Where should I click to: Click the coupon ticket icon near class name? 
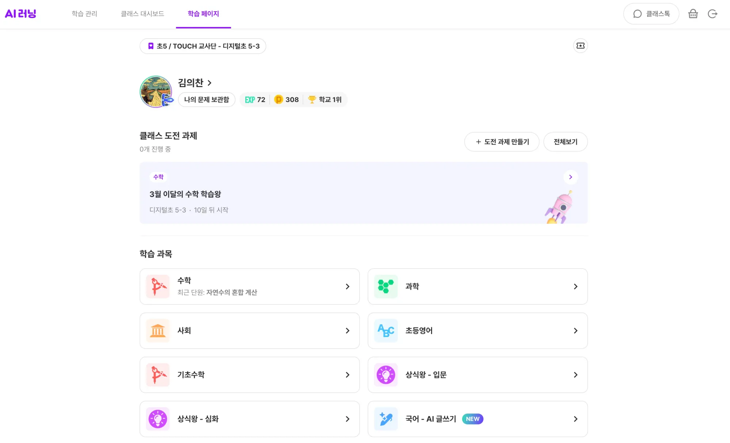[580, 46]
